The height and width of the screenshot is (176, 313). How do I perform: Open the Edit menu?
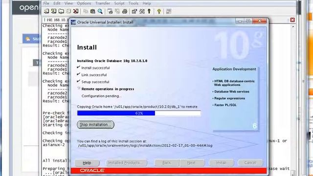tap(57, 3)
